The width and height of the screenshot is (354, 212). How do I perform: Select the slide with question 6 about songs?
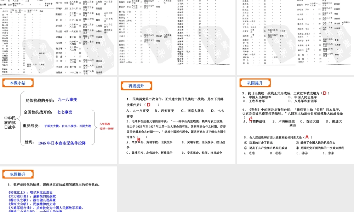coord(58,189)
